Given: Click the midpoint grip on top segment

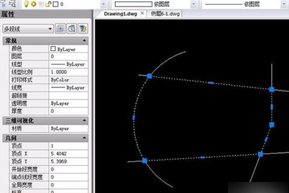Looking at the screenshot, I should pyautogui.click(x=210, y=83).
